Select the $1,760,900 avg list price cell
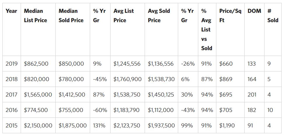The image size is (284, 135). 127,79
